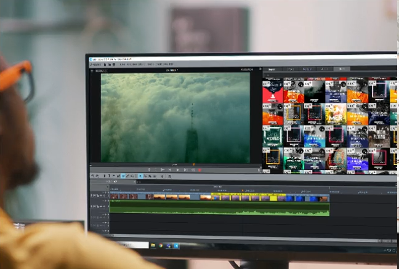Lock the first video track
The height and width of the screenshot is (269, 399).
[x=98, y=196]
